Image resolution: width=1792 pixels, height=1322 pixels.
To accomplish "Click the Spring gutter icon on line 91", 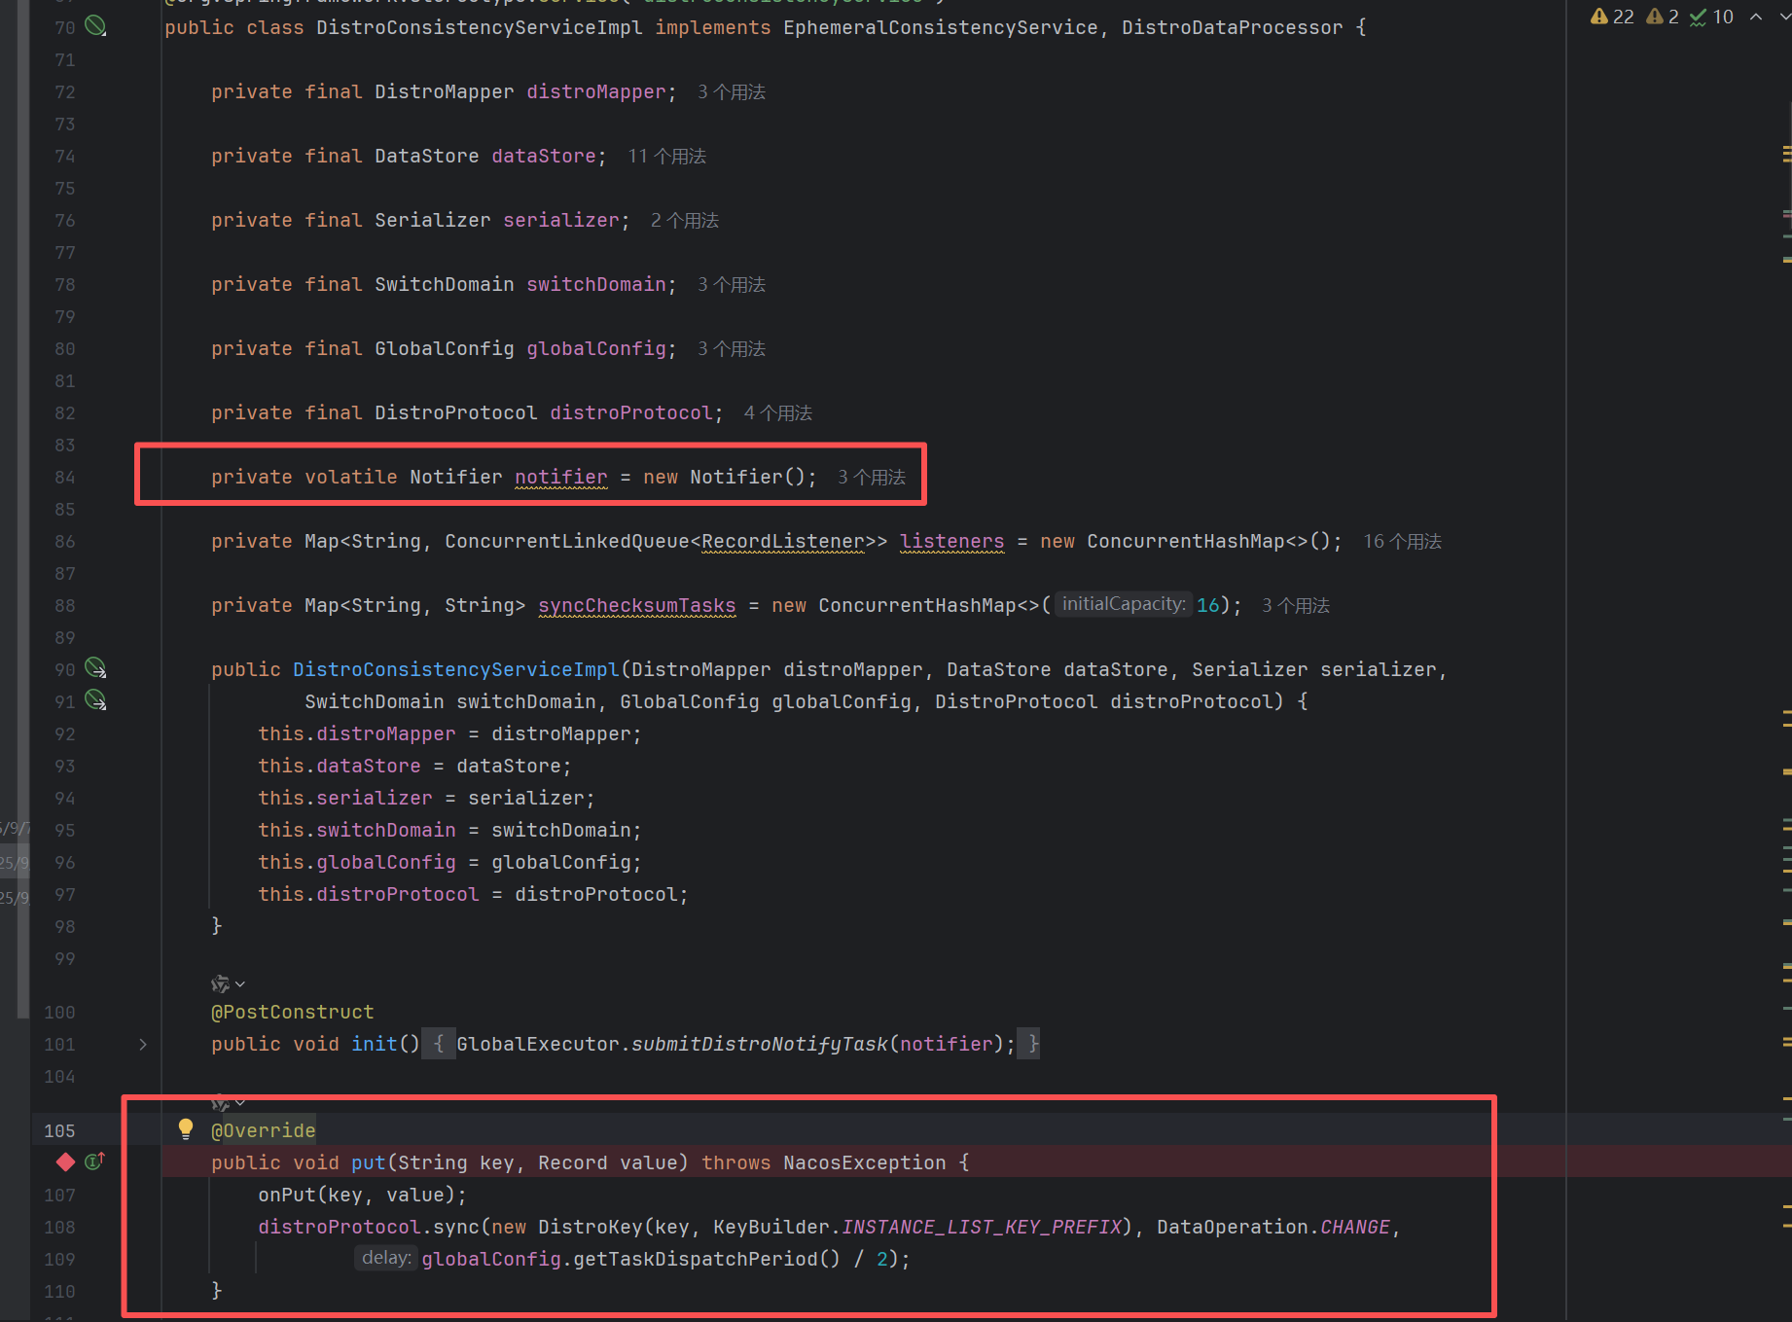I will [95, 700].
